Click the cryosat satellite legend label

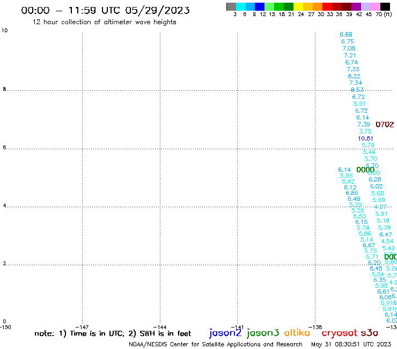340,333
